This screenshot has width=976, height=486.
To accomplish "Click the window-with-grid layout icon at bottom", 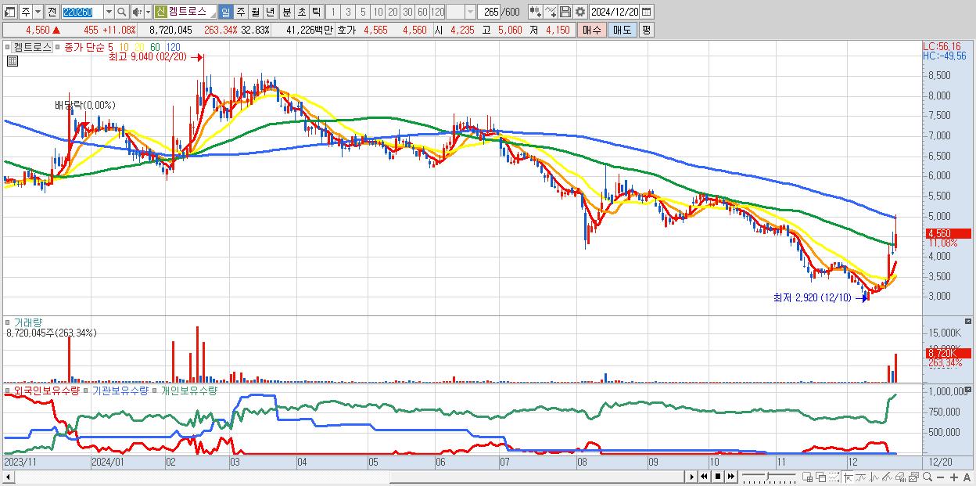I will coord(808,477).
